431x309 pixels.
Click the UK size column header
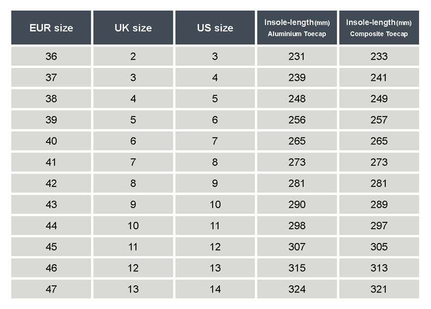[133, 27]
